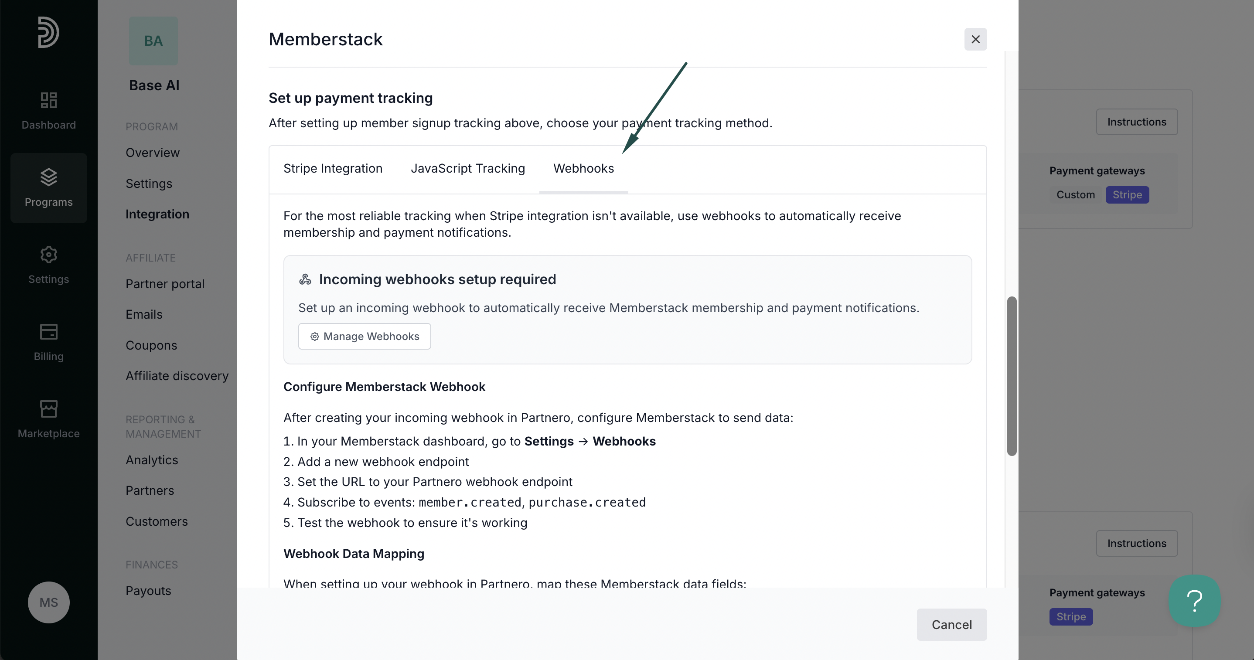
Task: Open the Affiliate discovery link
Action: tap(177, 376)
